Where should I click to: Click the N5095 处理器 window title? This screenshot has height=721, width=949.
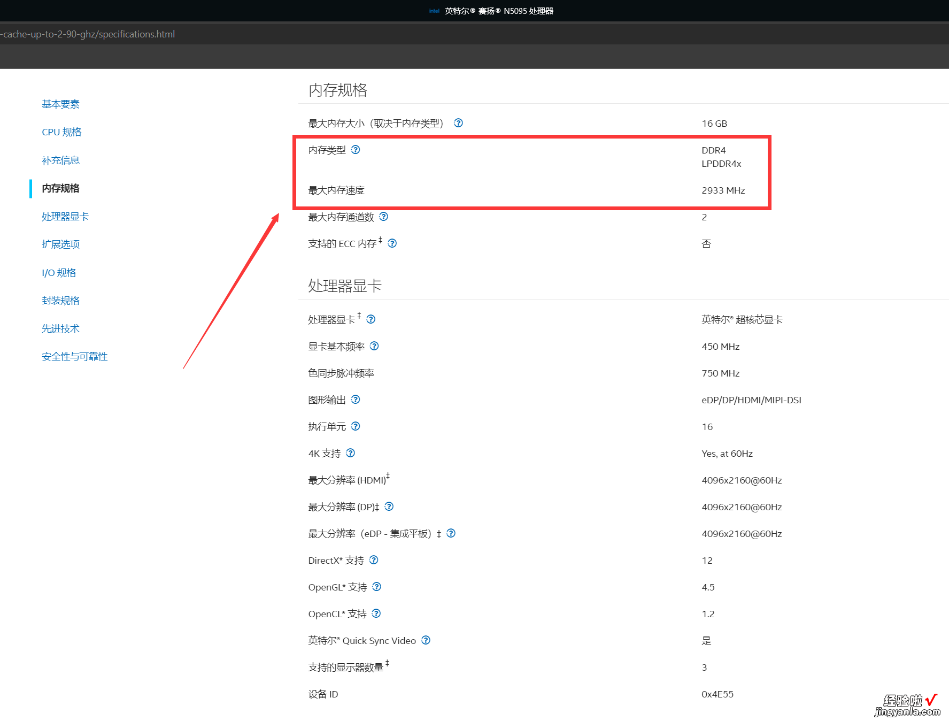[499, 11]
